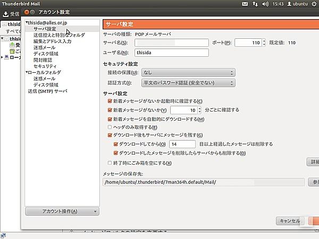Image resolution: width=319 pixels, height=239 pixels.
Task: Select ディスク領域 under thisida@alles.or.jp
Action: pos(46,54)
